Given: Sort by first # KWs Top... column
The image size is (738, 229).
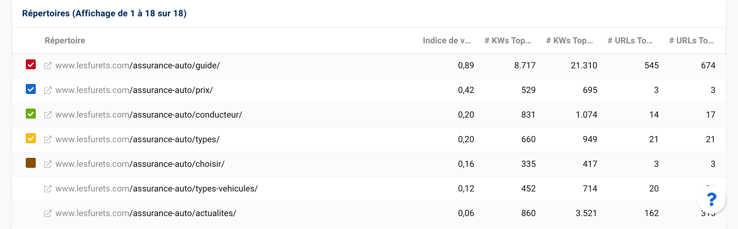Looking at the screenshot, I should click(508, 41).
